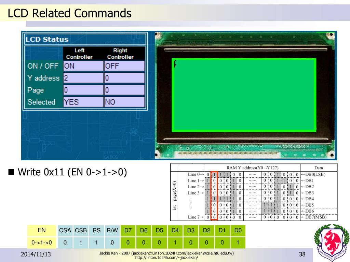The height and width of the screenshot is (262, 350).
Task: Select the 'Page' row label
Action: 36,90
